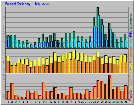Click day label 22 on x-axis

[x=90, y=102]
